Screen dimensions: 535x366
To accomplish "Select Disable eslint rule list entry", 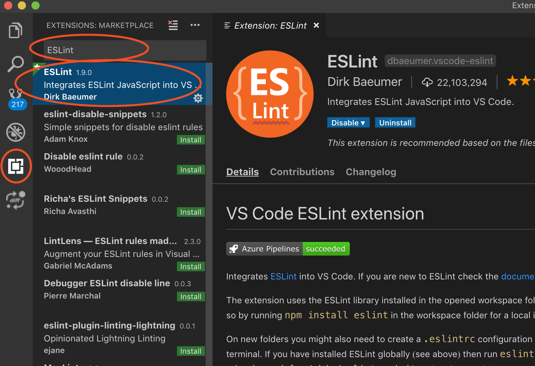I will [122, 168].
